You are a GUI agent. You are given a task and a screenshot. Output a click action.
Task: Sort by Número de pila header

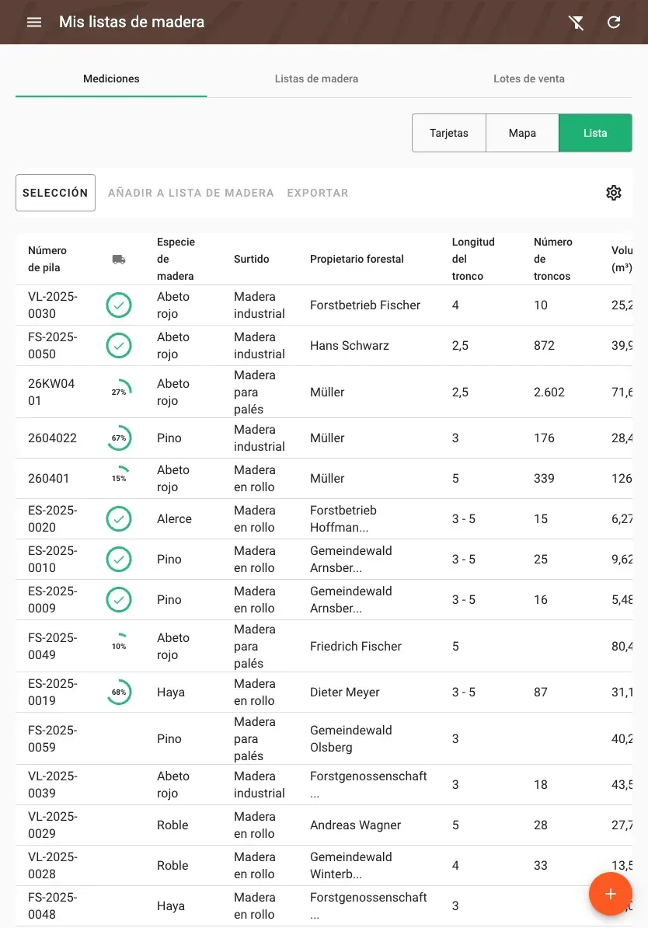coord(47,260)
